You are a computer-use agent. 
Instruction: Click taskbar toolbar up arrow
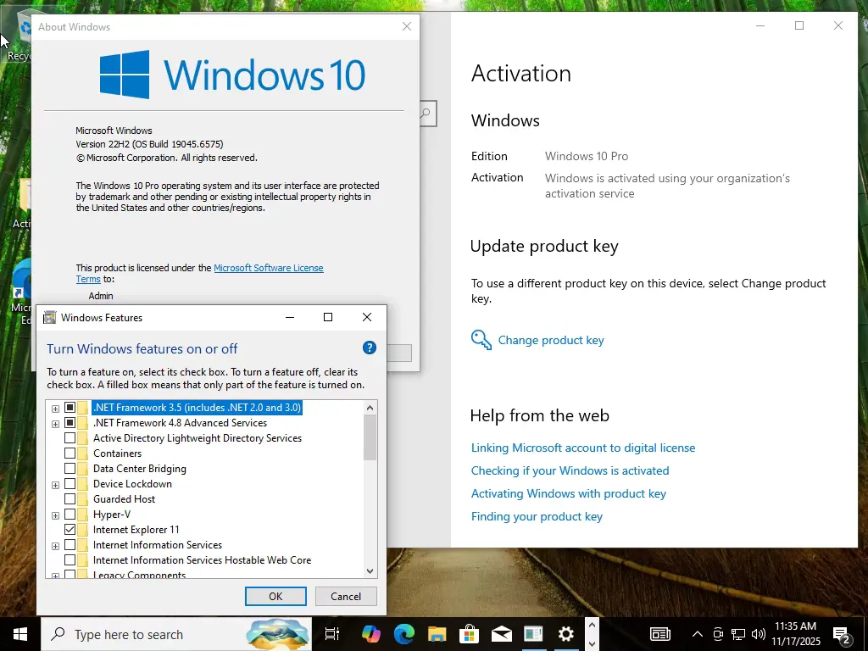tap(592, 626)
